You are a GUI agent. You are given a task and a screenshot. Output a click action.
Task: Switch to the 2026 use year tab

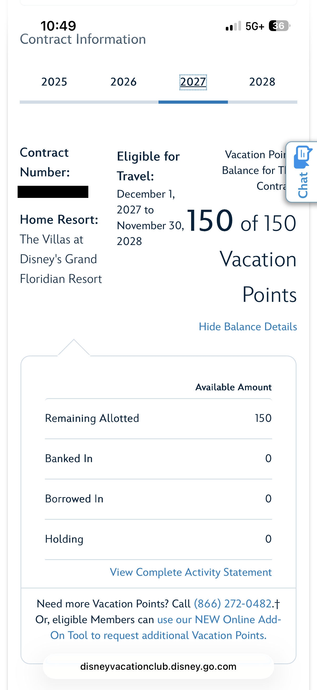(123, 82)
